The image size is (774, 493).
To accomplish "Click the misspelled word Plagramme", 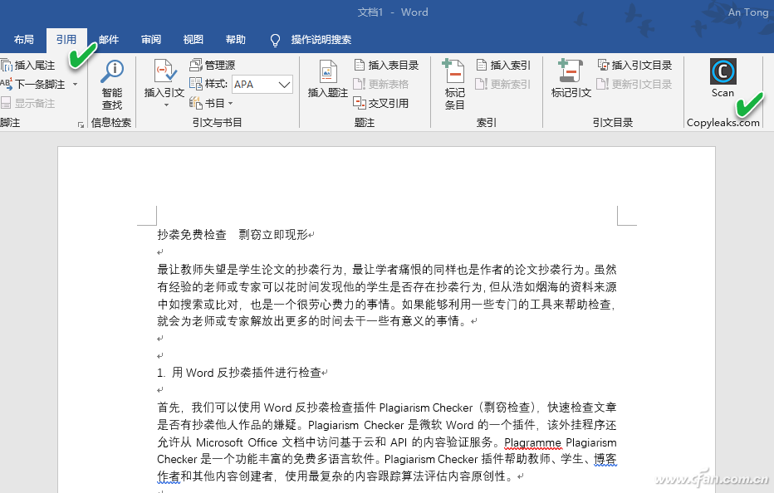I will pos(532,442).
